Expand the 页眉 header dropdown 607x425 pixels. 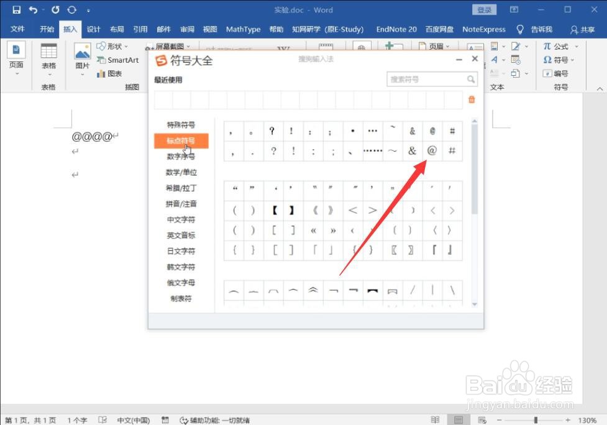[449, 47]
